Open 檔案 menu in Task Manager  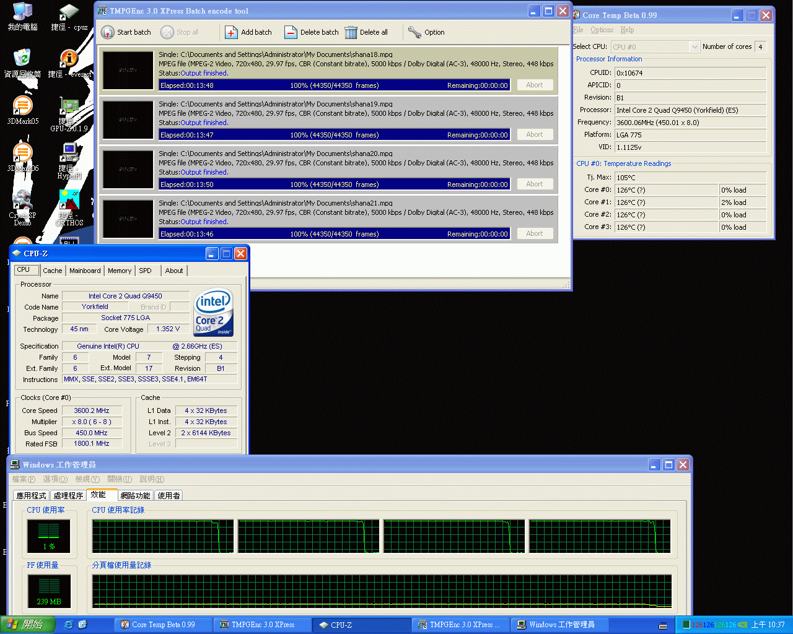pos(24,479)
